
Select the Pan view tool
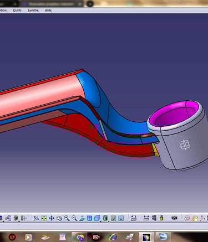pos(52,218)
